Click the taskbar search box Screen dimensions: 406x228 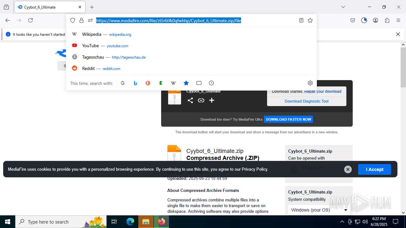[62, 222]
